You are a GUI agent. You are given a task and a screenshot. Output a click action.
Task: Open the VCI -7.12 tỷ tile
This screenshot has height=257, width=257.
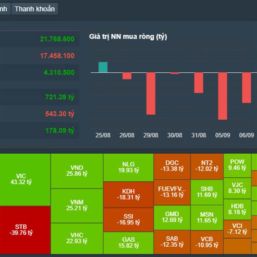click(x=237, y=229)
